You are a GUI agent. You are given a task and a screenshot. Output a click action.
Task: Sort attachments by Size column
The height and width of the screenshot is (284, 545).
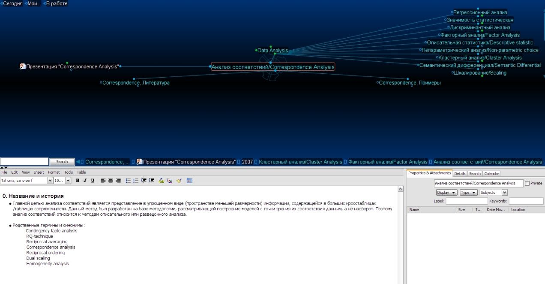coord(464,210)
